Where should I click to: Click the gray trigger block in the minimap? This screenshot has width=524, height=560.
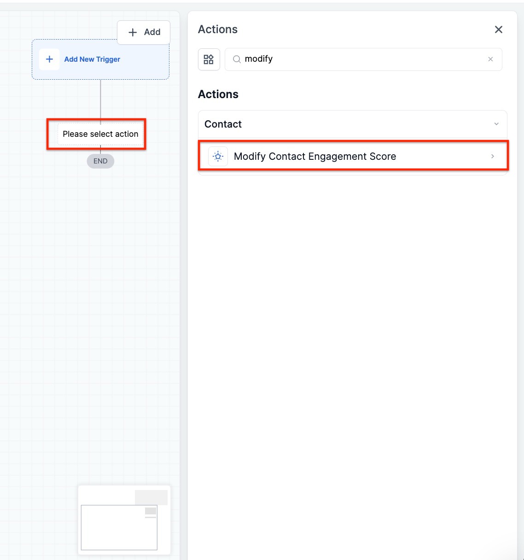coord(151,497)
